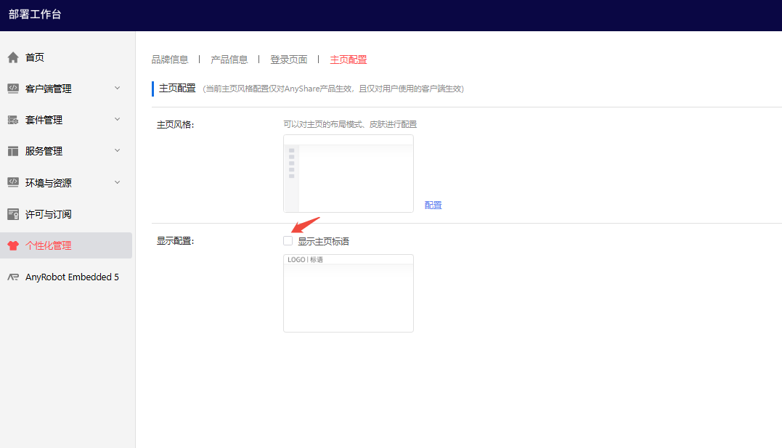The height and width of the screenshot is (448, 782).
Task: Switch to the 品牌信息 tab
Action: tap(170, 60)
